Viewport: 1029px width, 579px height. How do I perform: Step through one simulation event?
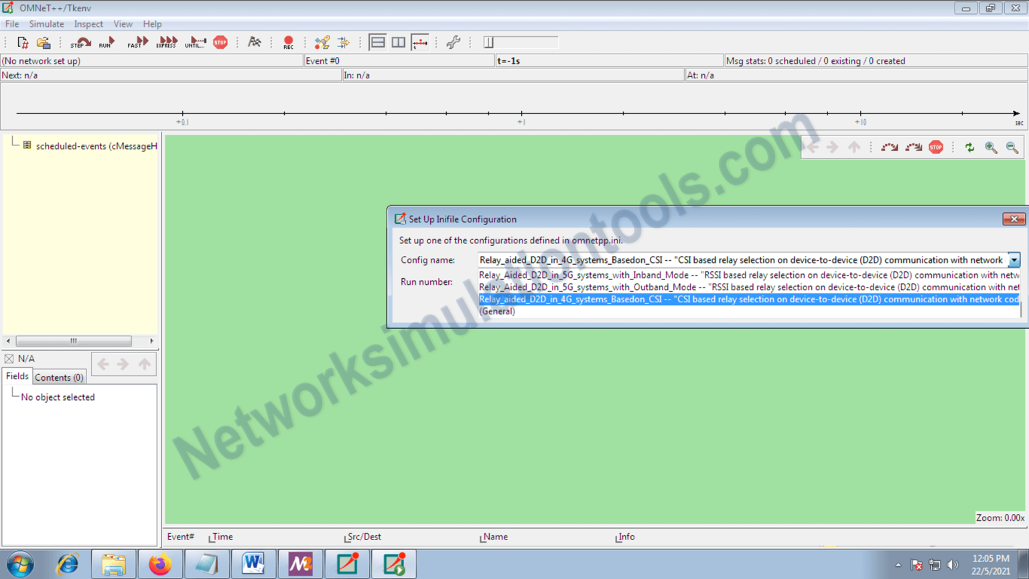79,42
